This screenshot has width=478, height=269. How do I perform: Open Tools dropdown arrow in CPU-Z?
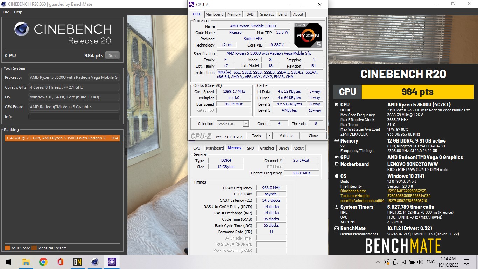(x=269, y=136)
